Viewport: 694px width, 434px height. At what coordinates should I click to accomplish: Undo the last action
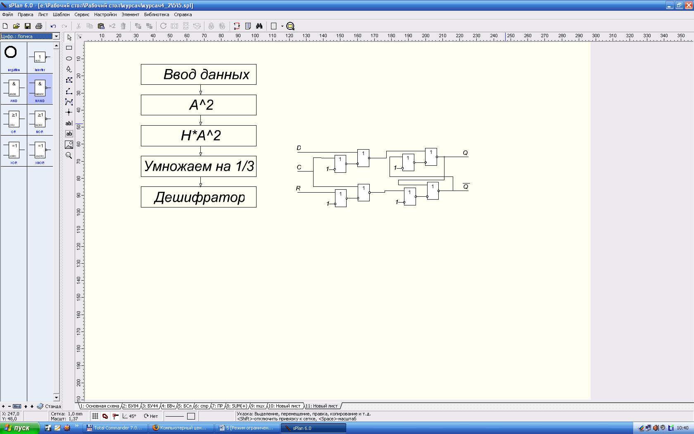[x=53, y=26]
